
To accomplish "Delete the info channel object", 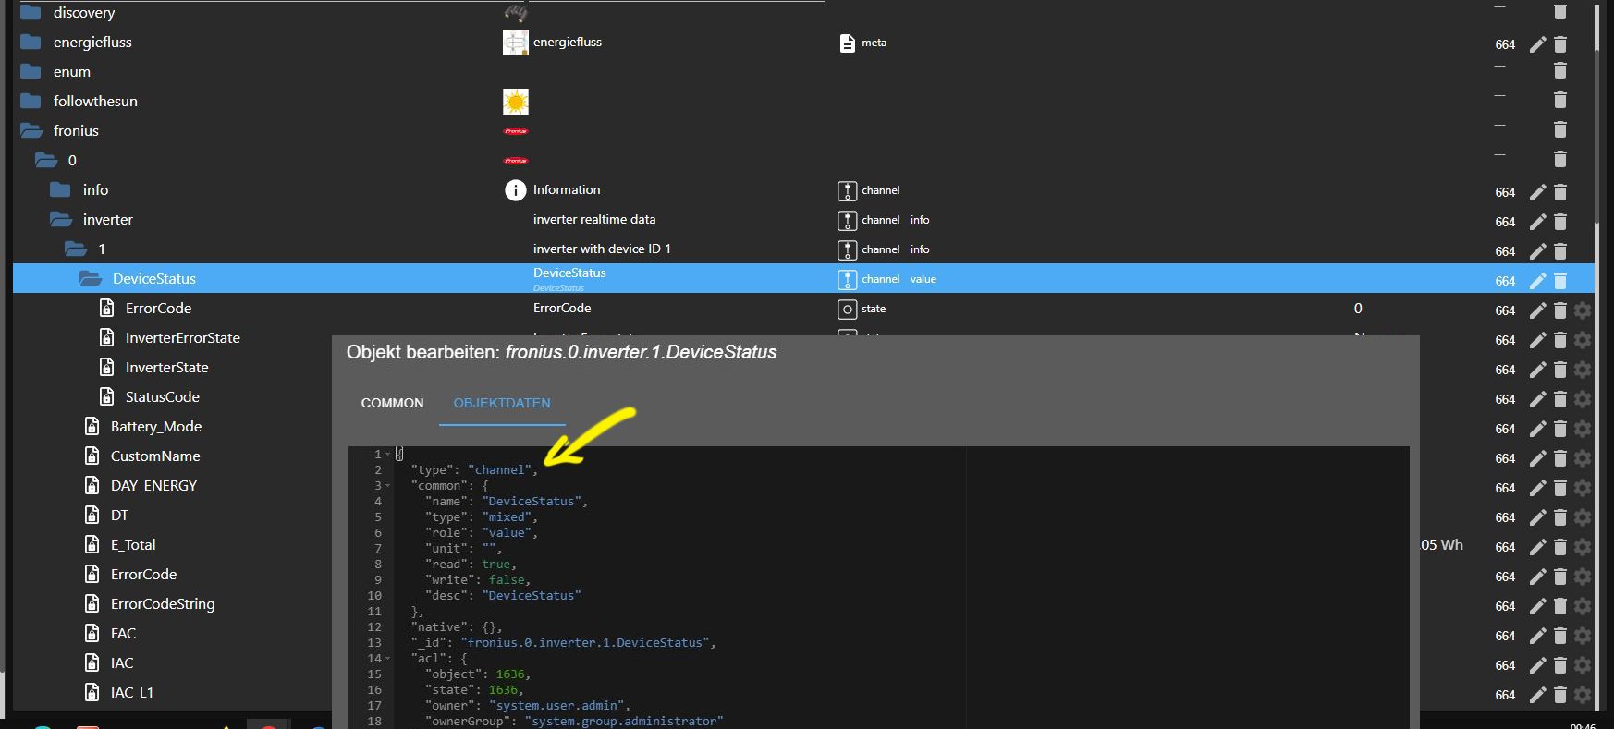I will pos(1560,192).
